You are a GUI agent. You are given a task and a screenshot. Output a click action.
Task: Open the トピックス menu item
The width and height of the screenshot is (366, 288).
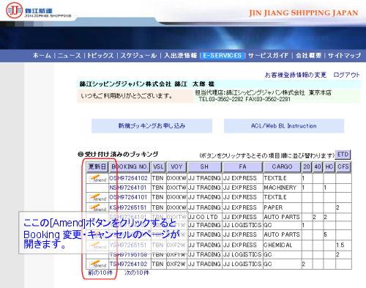click(x=100, y=56)
